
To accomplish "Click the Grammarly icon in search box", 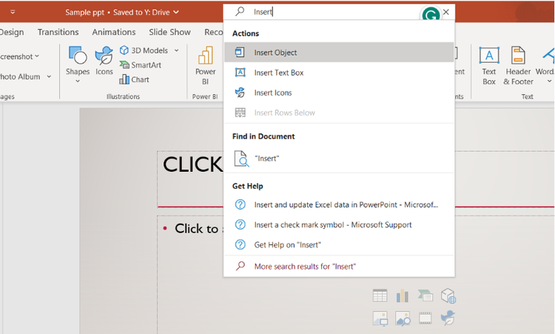I will click(431, 15).
